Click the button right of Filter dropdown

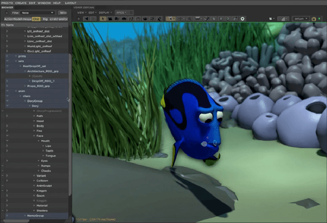click(x=63, y=12)
